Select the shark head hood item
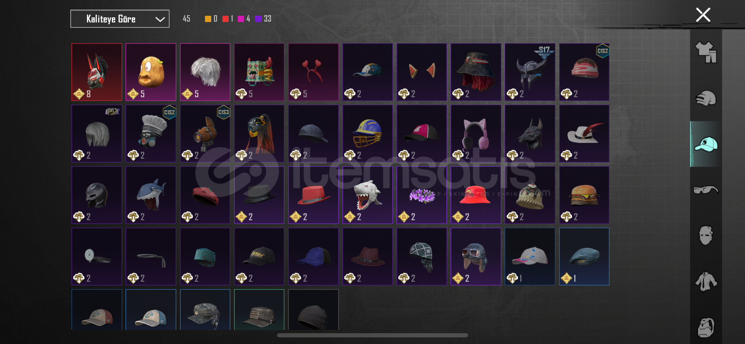Screen dimensions: 745x344 pyautogui.click(x=368, y=195)
